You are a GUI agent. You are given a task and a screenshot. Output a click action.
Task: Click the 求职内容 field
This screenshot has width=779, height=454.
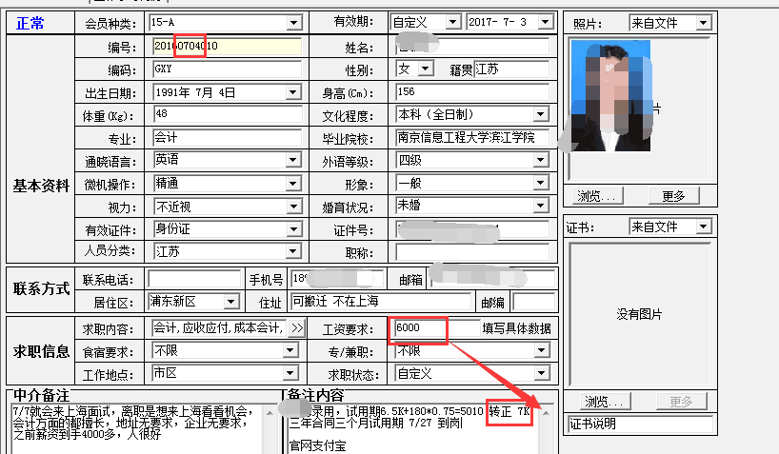pyautogui.click(x=219, y=327)
